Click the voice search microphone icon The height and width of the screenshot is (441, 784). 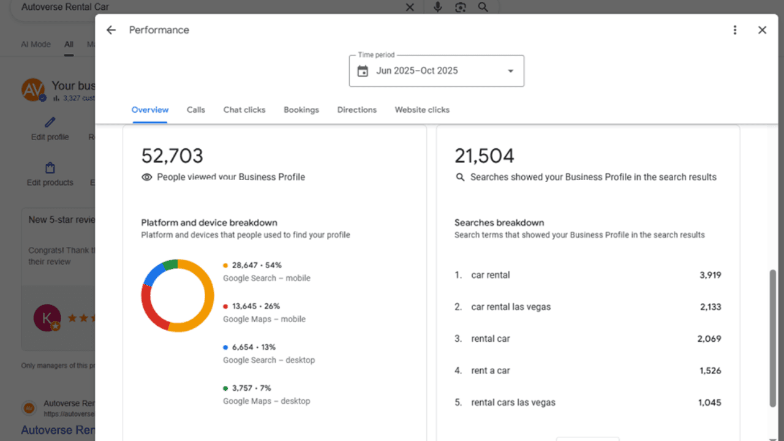pos(437,7)
